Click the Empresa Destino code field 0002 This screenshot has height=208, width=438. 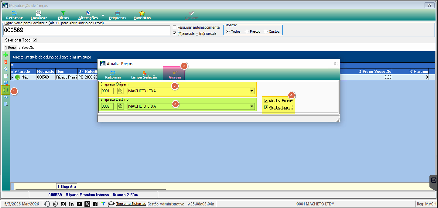(107, 106)
